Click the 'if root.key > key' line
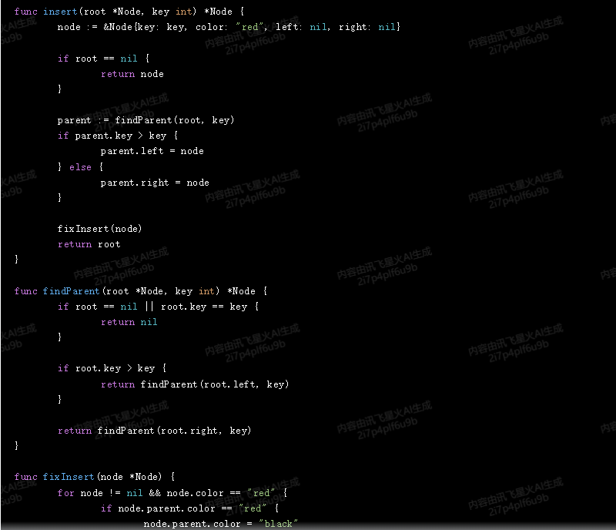This screenshot has width=616, height=530. [112, 368]
